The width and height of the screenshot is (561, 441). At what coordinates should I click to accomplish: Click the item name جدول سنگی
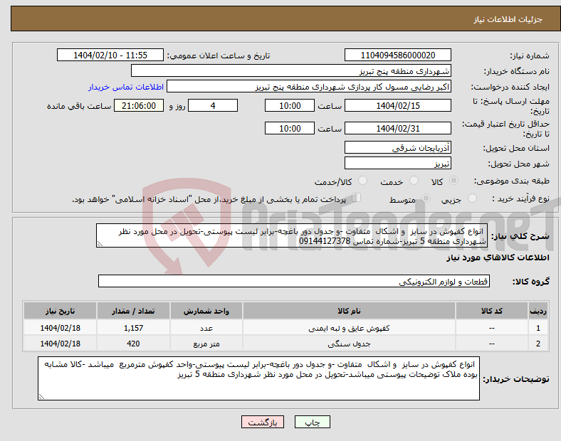tap(349, 344)
